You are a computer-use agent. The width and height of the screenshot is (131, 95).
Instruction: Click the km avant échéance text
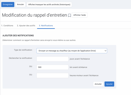pyautogui.click(x=78, y=67)
